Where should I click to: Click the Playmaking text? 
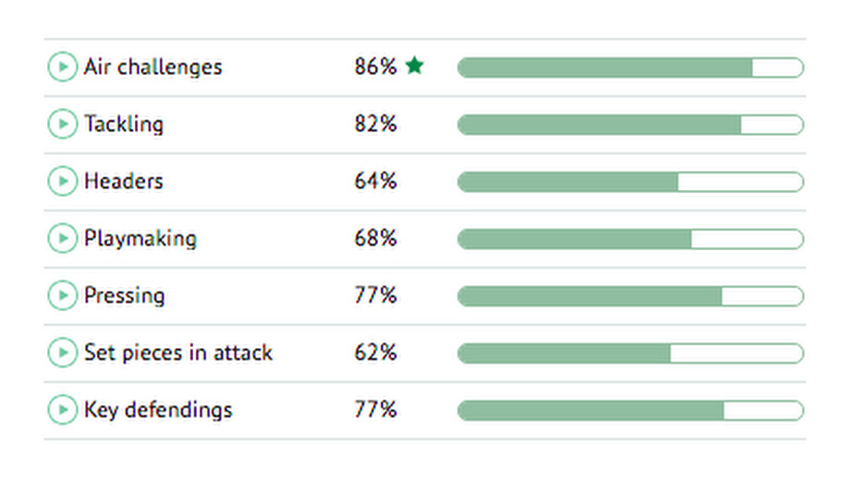coord(140,239)
